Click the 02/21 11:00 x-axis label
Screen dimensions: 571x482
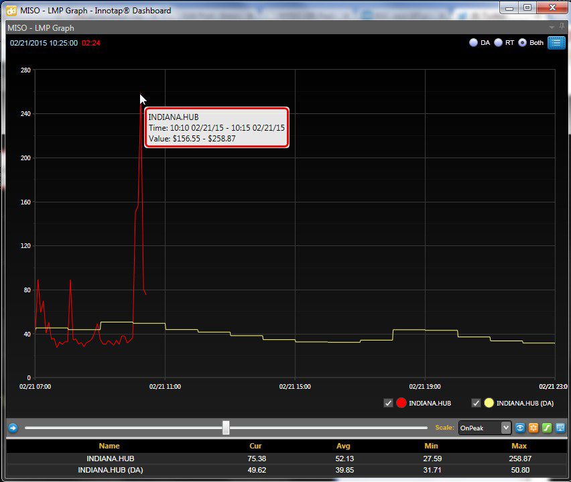[x=165, y=387]
